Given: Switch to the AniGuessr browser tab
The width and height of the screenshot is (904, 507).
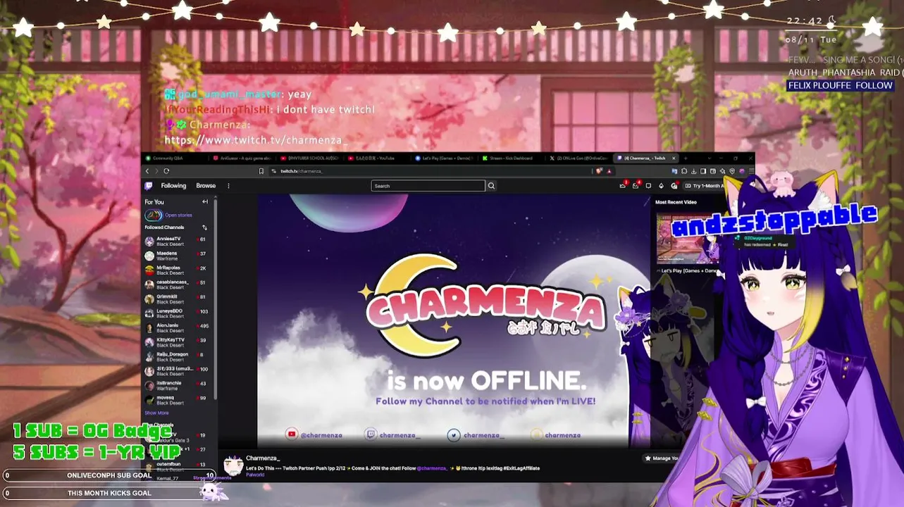Looking at the screenshot, I should click(243, 158).
